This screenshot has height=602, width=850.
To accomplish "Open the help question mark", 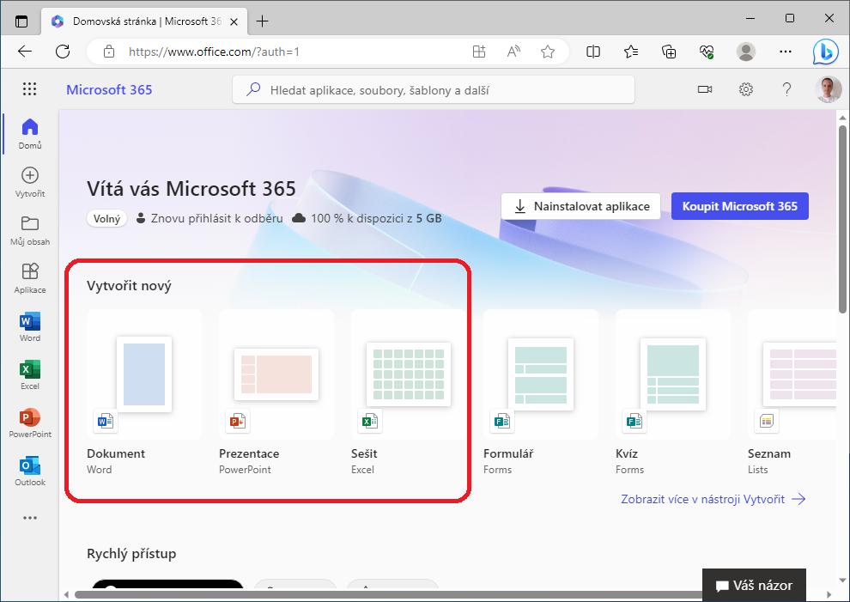I will click(x=786, y=89).
